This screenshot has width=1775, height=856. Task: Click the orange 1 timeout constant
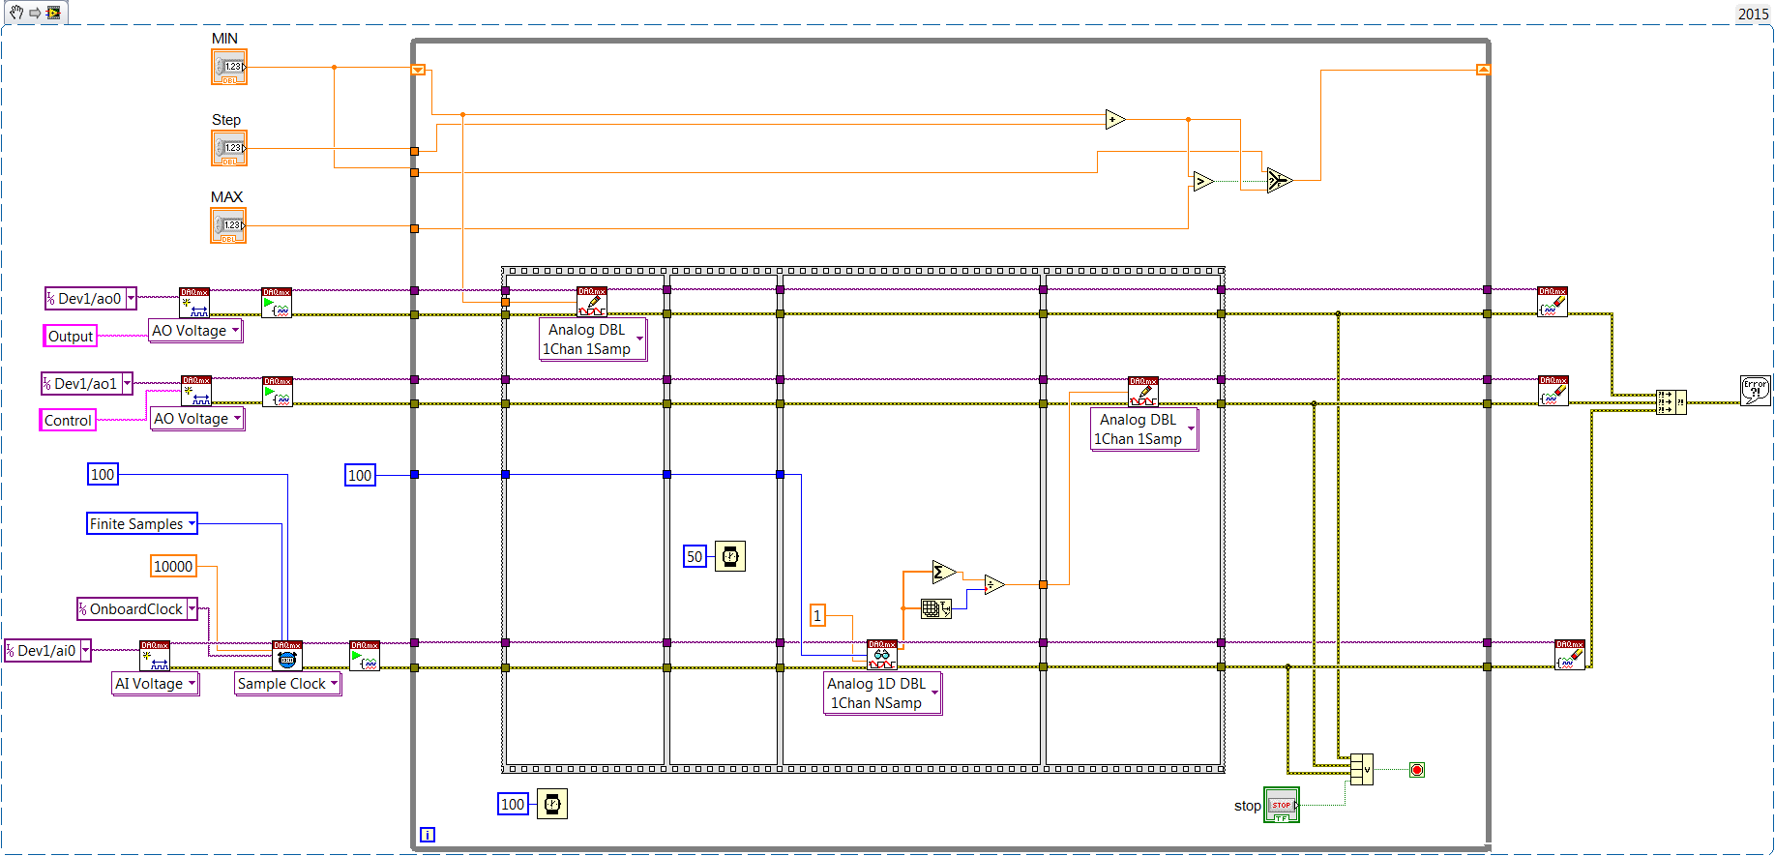click(817, 615)
